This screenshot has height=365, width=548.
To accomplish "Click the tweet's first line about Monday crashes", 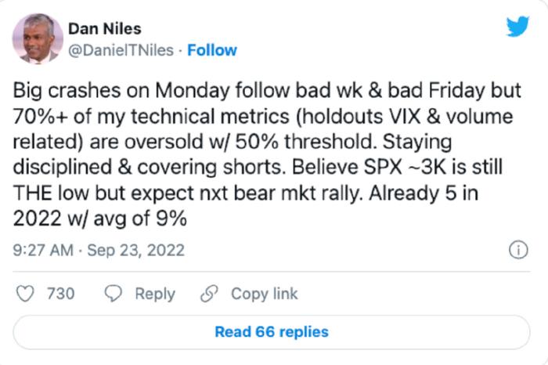I will (x=267, y=91).
